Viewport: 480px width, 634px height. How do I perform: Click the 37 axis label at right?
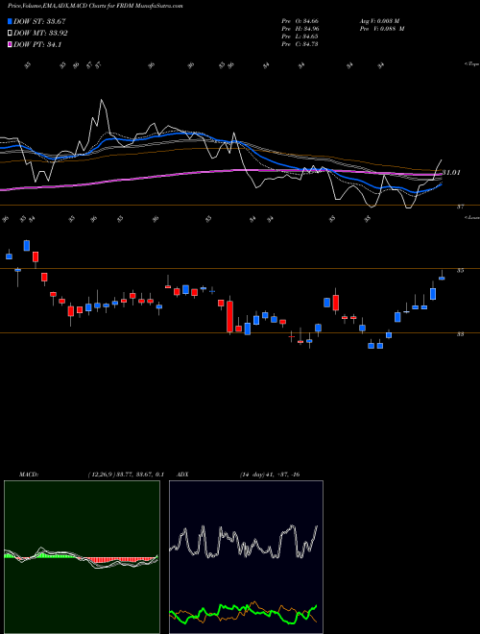pyautogui.click(x=460, y=207)
